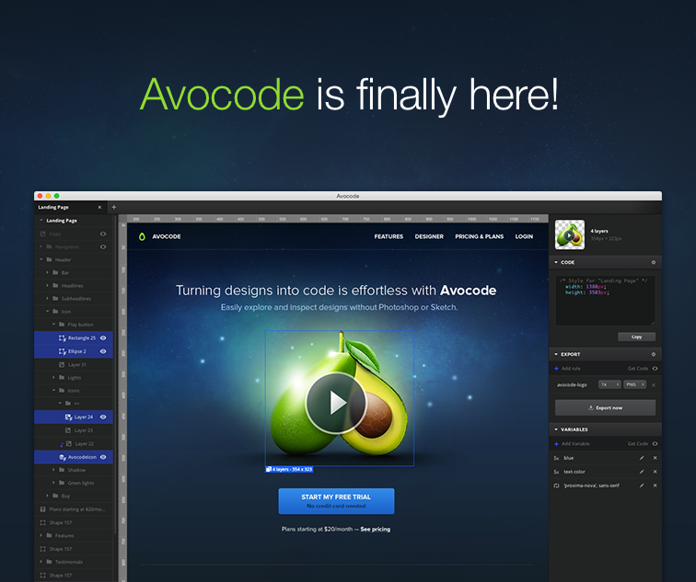Click the eye icon next to Variables Get Code

655,444
